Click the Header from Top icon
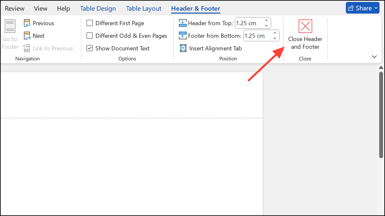This screenshot has width=385, height=216. [183, 23]
